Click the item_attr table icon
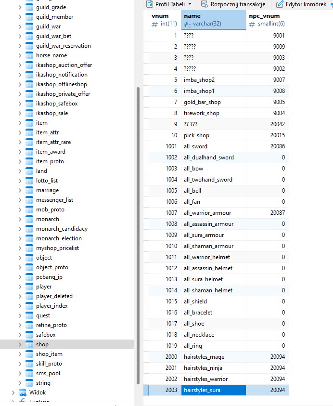 [x=29, y=132]
